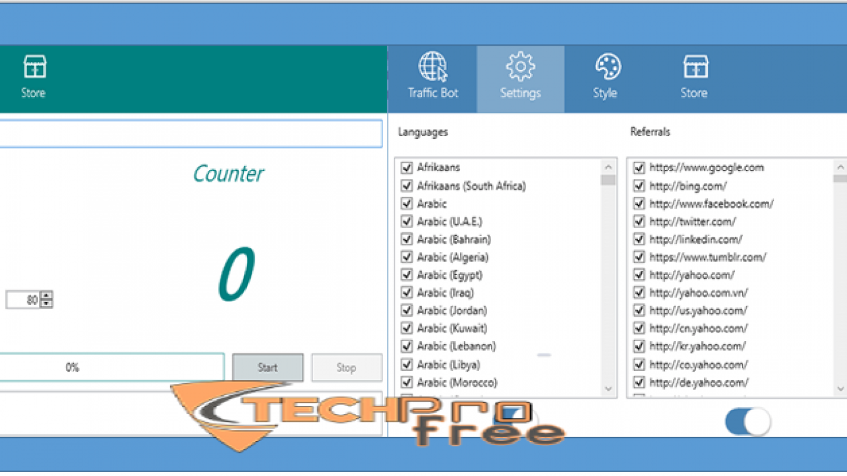847x476 pixels.
Task: Open the Style palette tab
Action: 605,77
